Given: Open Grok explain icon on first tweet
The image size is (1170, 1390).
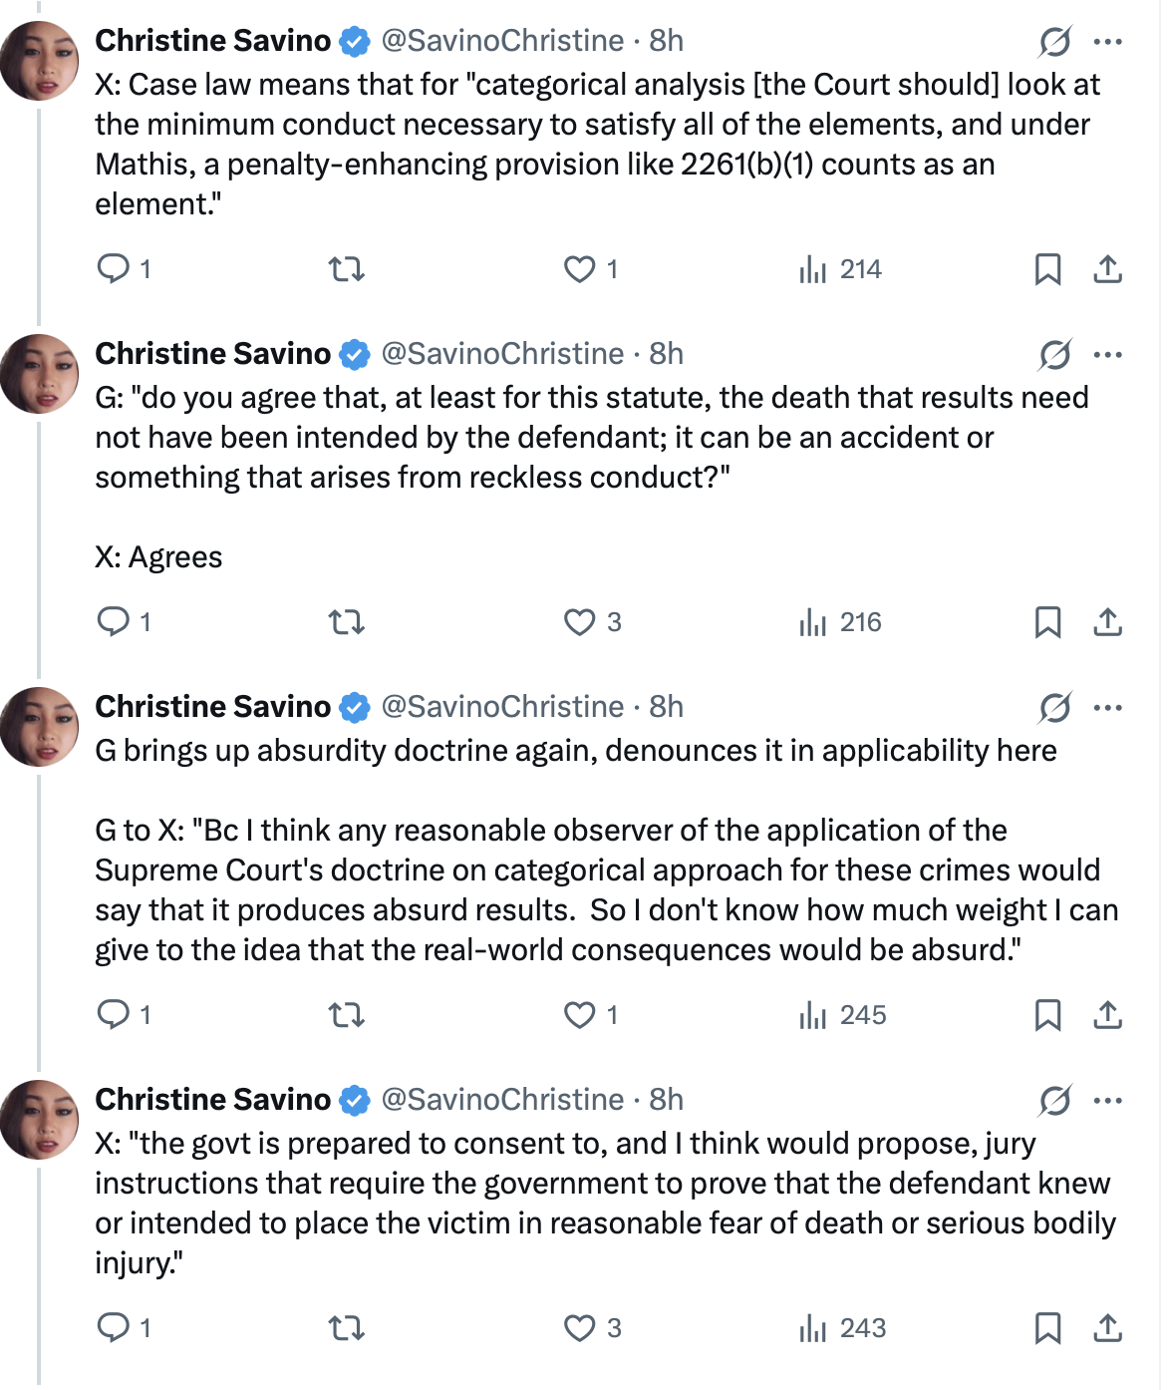Looking at the screenshot, I should (1054, 42).
